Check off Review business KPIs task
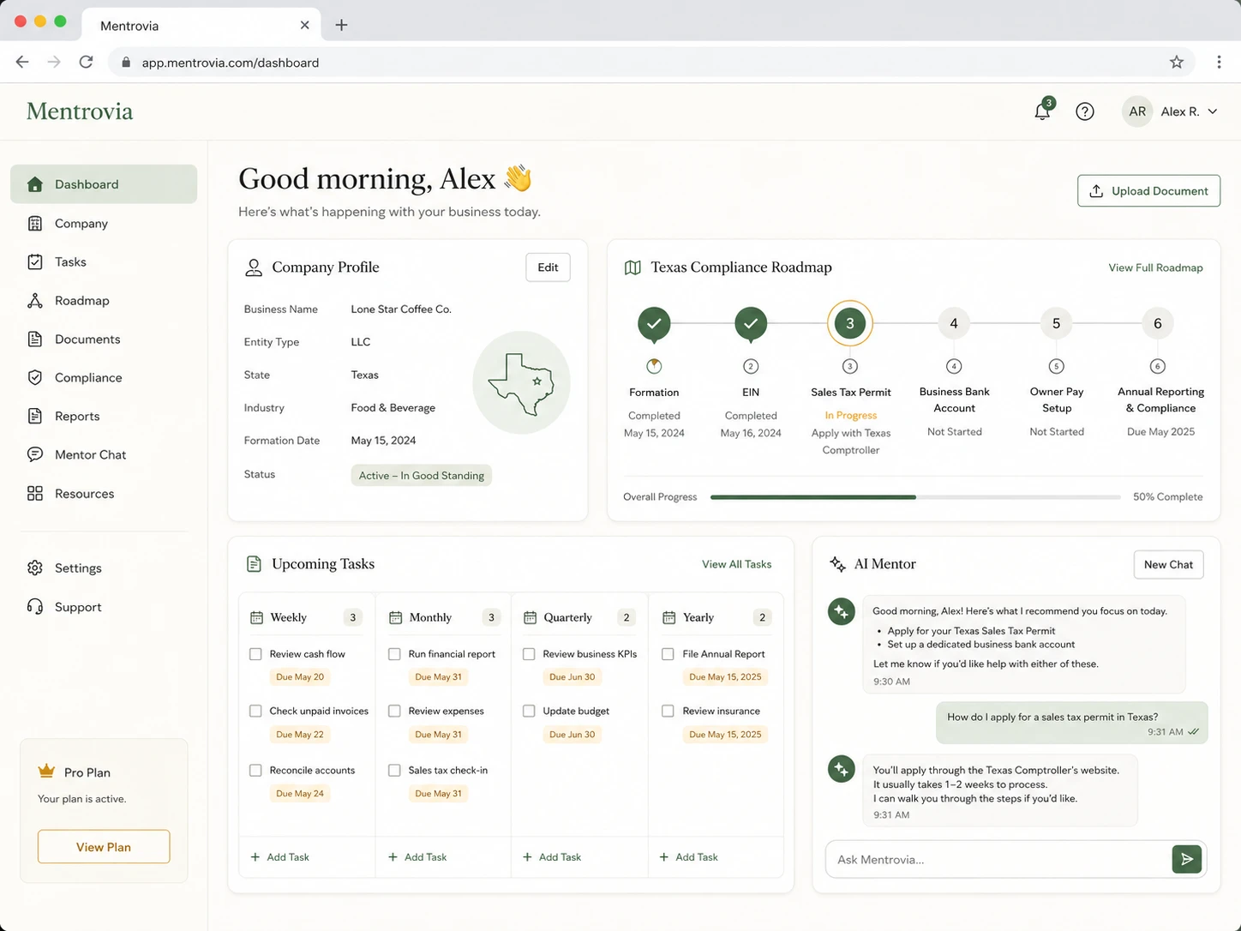Viewport: 1241px width, 931px height. point(529,654)
